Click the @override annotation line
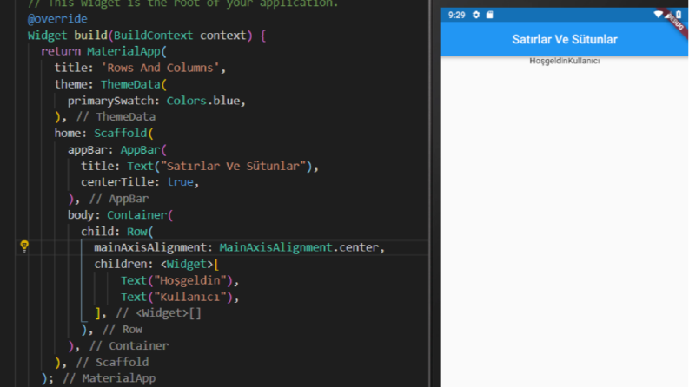Screen dimensions: 689x387 (x=57, y=19)
